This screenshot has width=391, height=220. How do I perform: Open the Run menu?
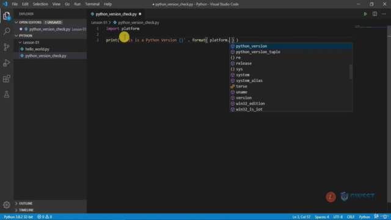[78, 4]
